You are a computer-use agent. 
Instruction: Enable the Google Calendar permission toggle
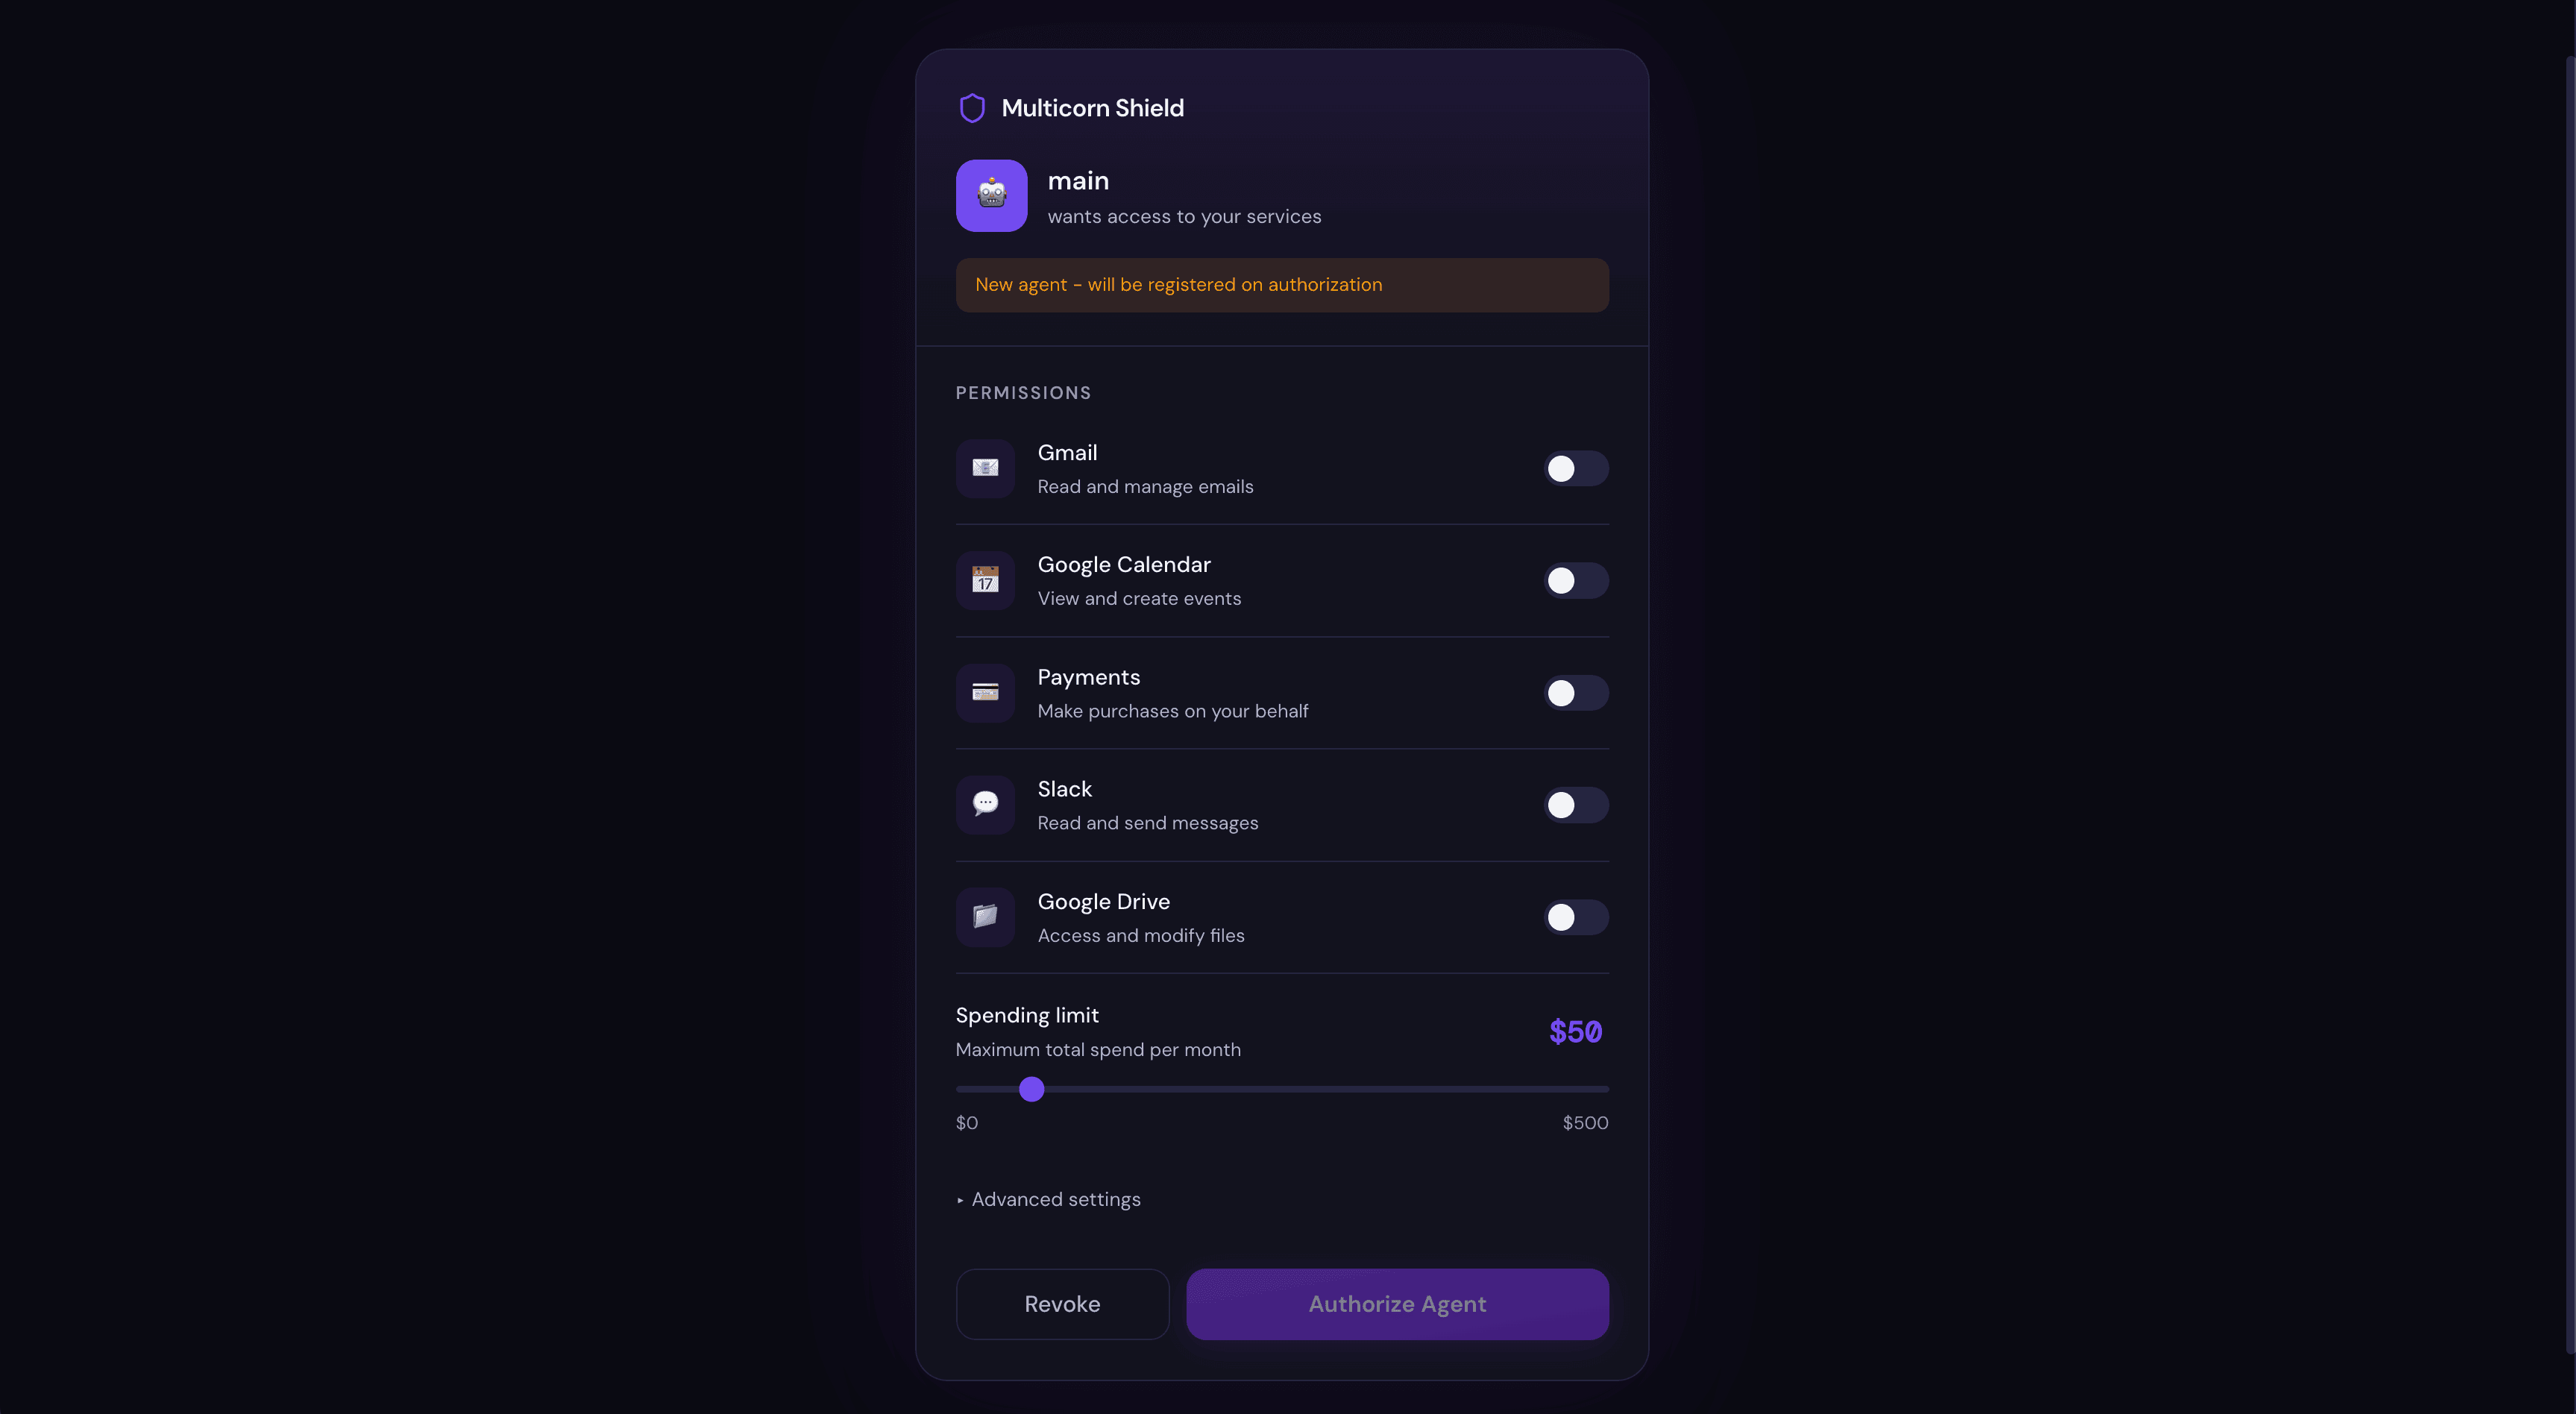coord(1575,580)
